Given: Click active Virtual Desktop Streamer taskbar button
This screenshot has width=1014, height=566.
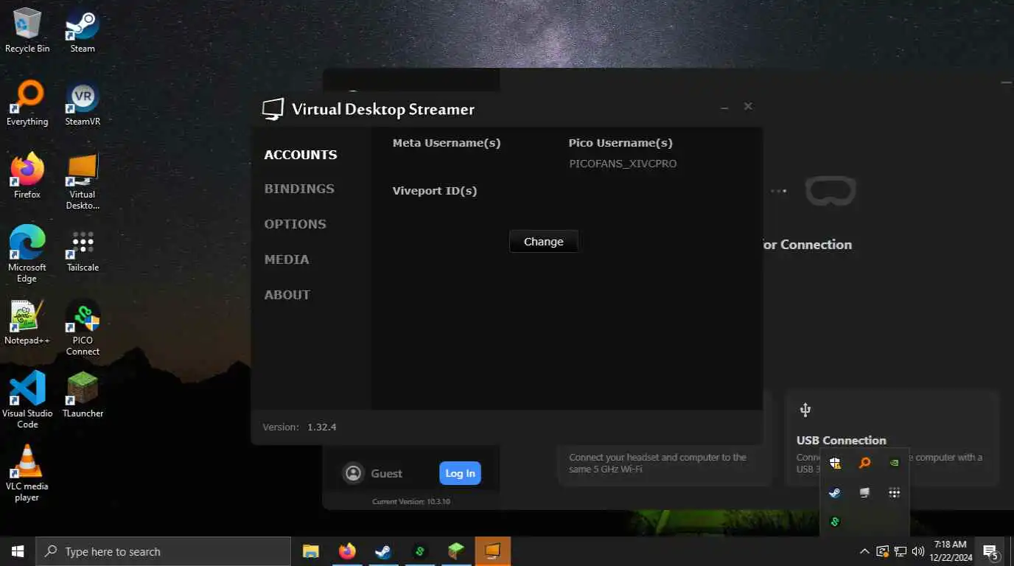Looking at the screenshot, I should pyautogui.click(x=492, y=551).
